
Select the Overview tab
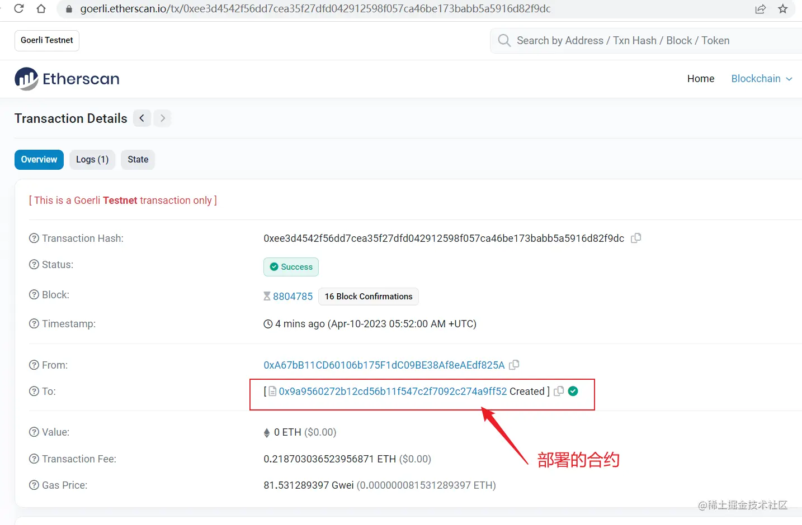tap(39, 159)
